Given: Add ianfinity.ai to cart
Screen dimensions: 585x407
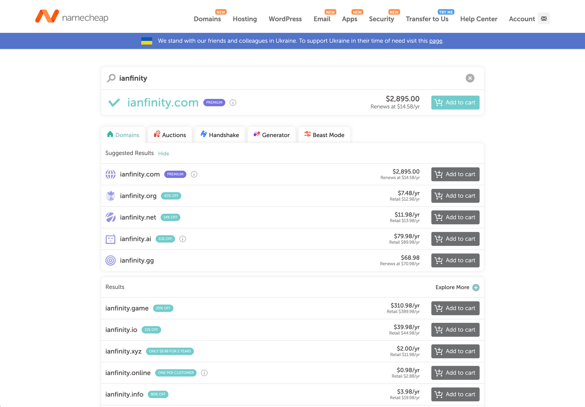Looking at the screenshot, I should click(455, 239).
